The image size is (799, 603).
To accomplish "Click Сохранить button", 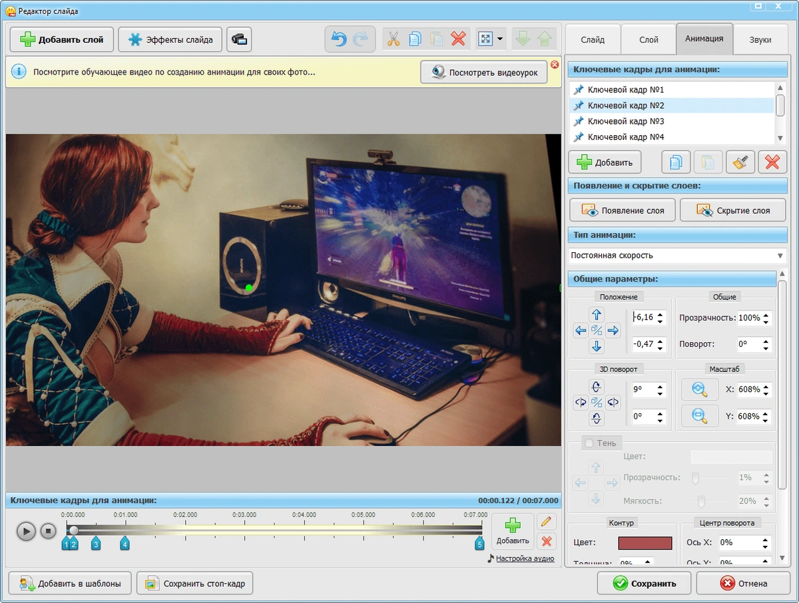I will pos(643,584).
